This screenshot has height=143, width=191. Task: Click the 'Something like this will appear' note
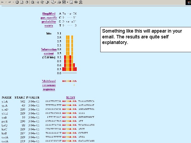click(x=146, y=39)
